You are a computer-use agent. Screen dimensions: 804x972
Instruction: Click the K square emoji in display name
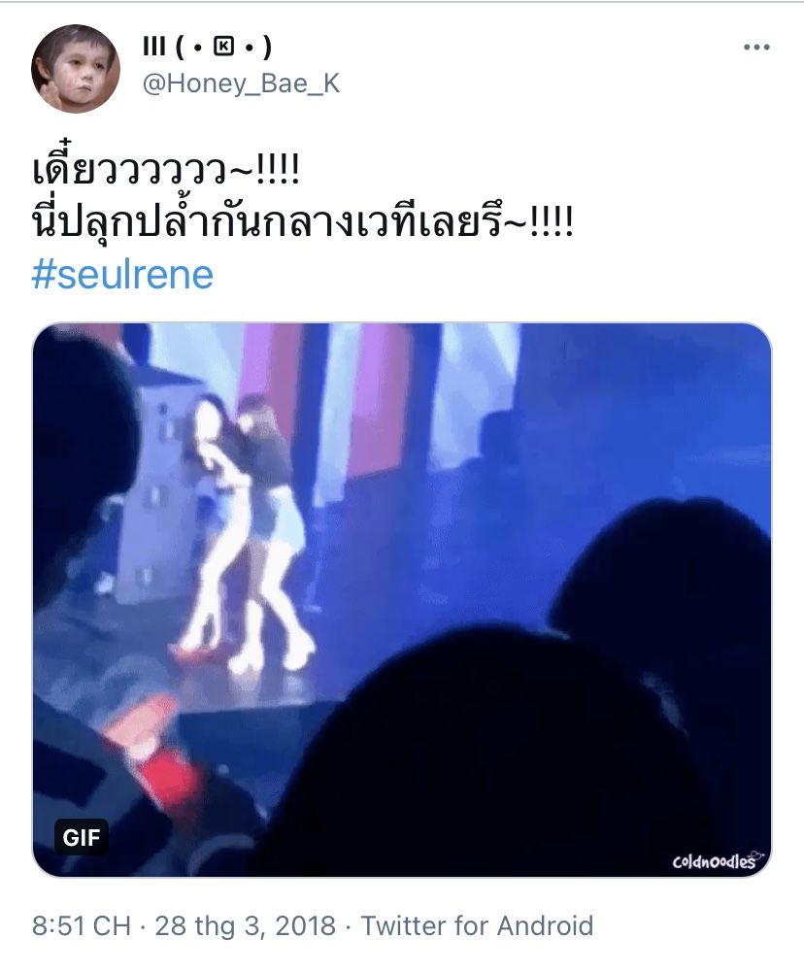223,48
